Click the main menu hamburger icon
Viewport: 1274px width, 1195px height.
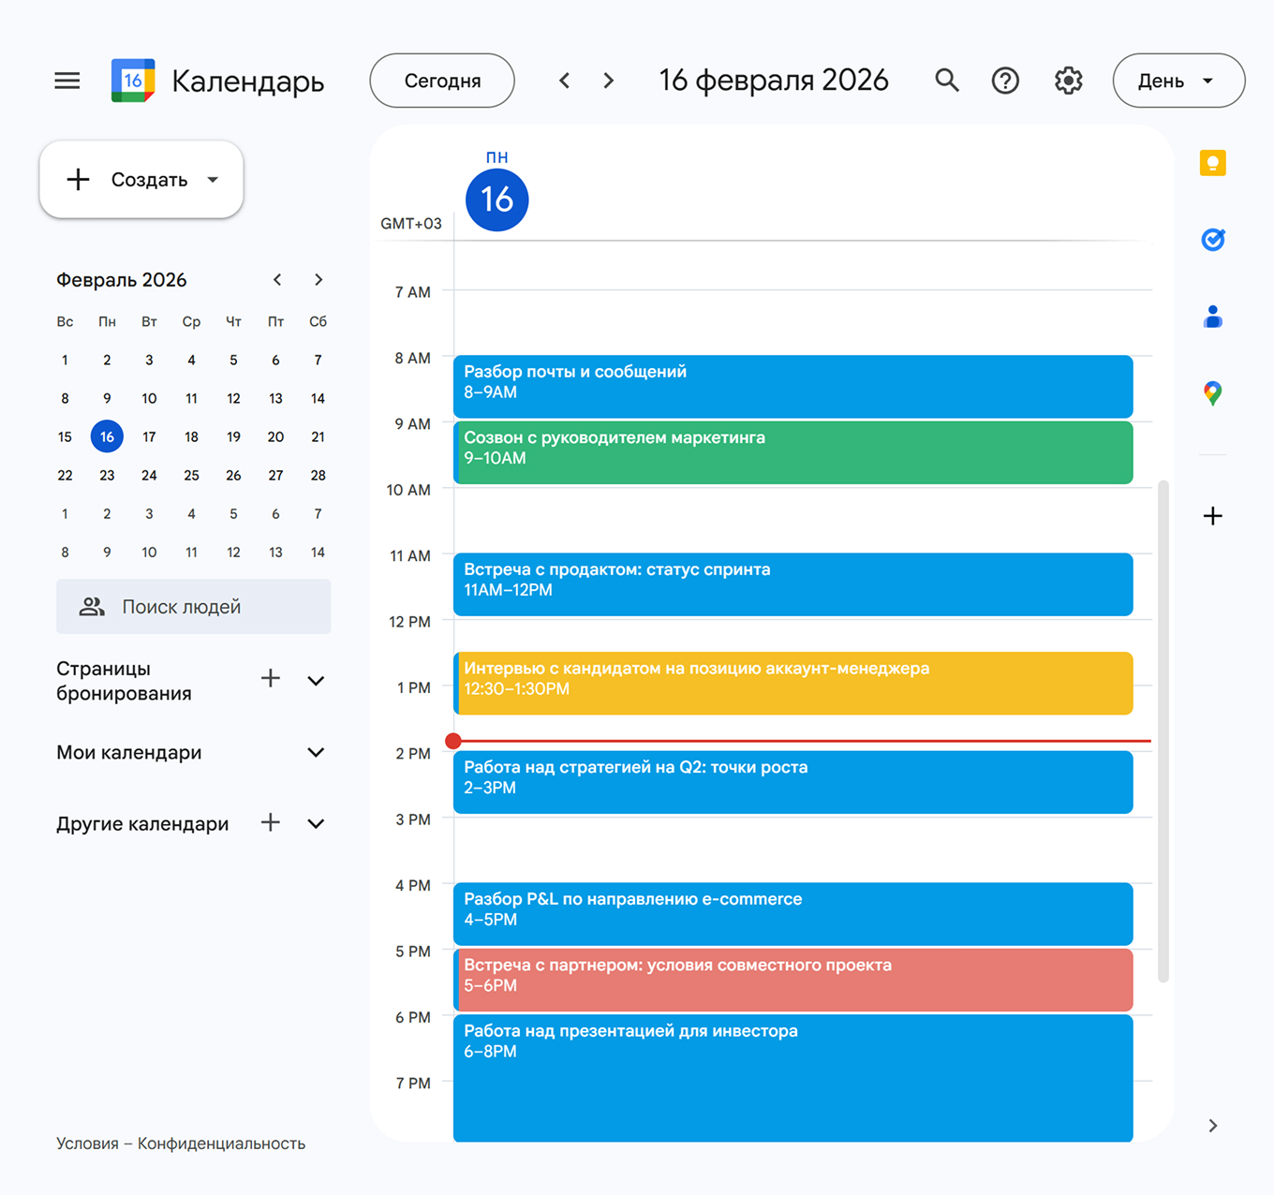(x=67, y=81)
